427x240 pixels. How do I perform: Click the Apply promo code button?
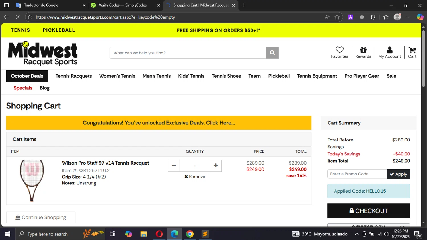398,174
